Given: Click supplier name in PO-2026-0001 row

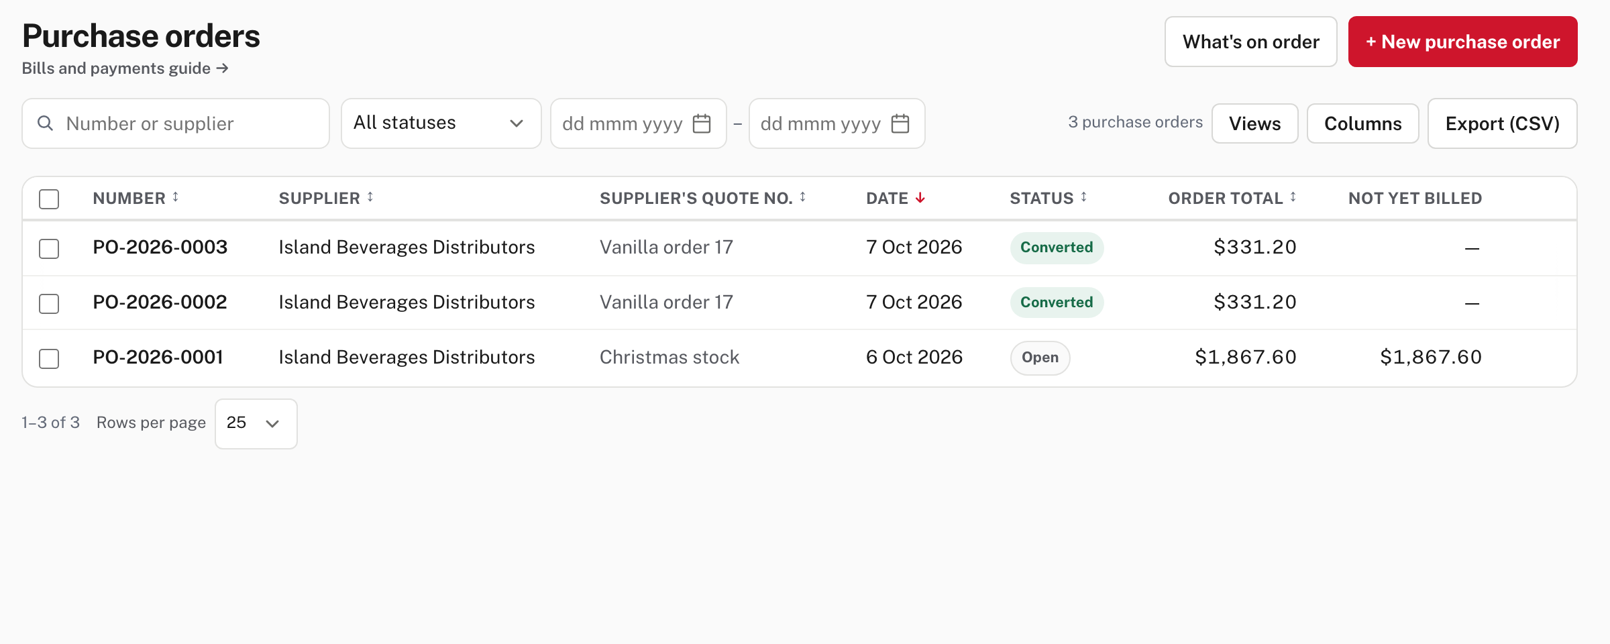Looking at the screenshot, I should point(407,358).
